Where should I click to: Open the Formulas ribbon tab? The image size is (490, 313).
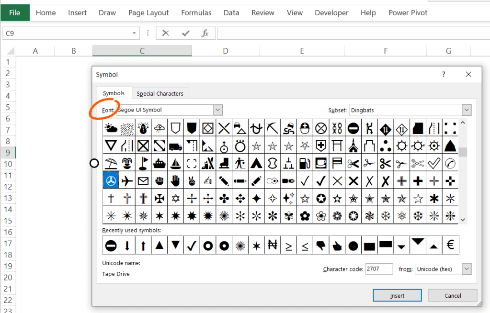point(196,13)
